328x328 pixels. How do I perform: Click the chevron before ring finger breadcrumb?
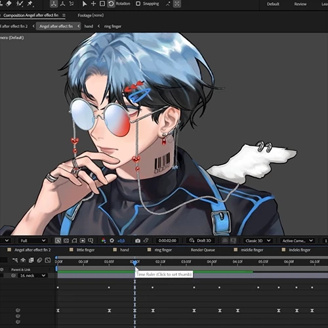(98, 26)
